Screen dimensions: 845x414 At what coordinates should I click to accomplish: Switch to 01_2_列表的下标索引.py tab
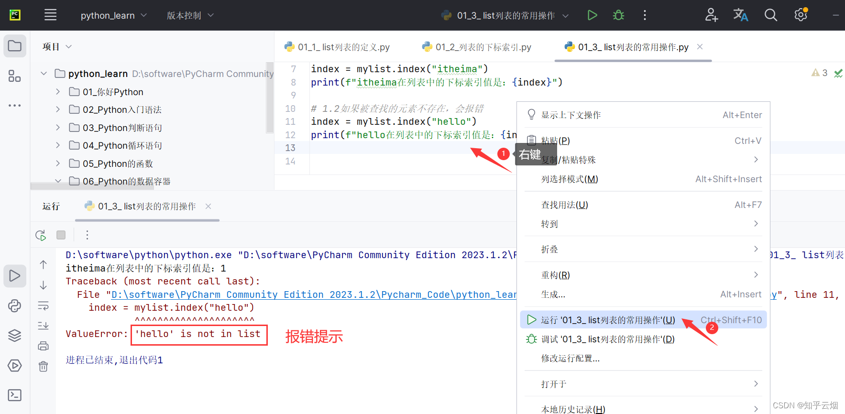[477, 47]
